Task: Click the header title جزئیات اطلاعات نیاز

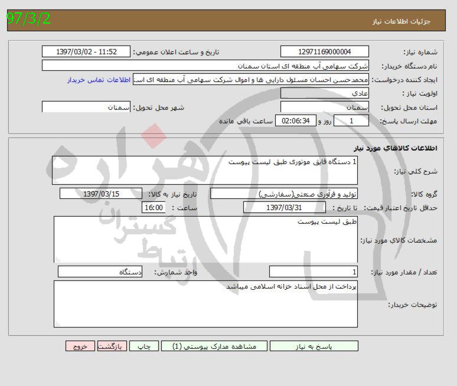Action: 401,22
